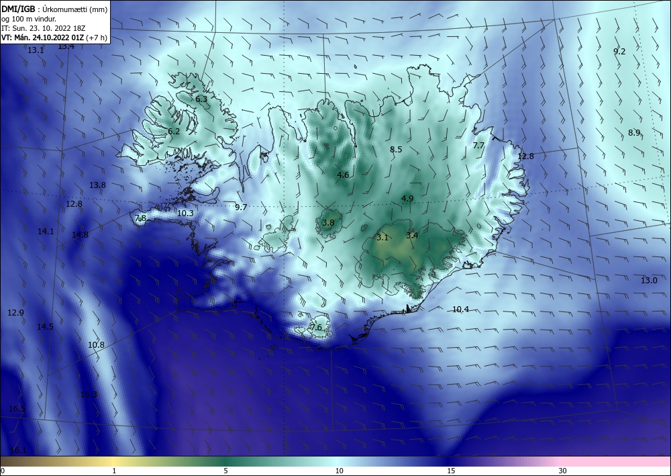Image resolution: width=671 pixels, height=476 pixels.
Task: Select the 15.3 value label
Action: coord(89,394)
